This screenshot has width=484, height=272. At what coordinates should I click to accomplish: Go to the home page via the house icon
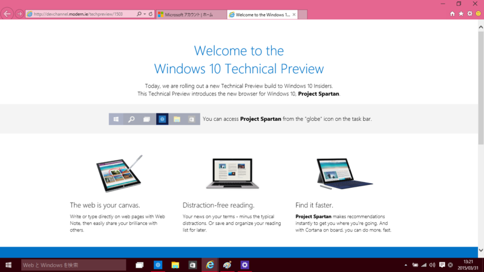click(452, 13)
